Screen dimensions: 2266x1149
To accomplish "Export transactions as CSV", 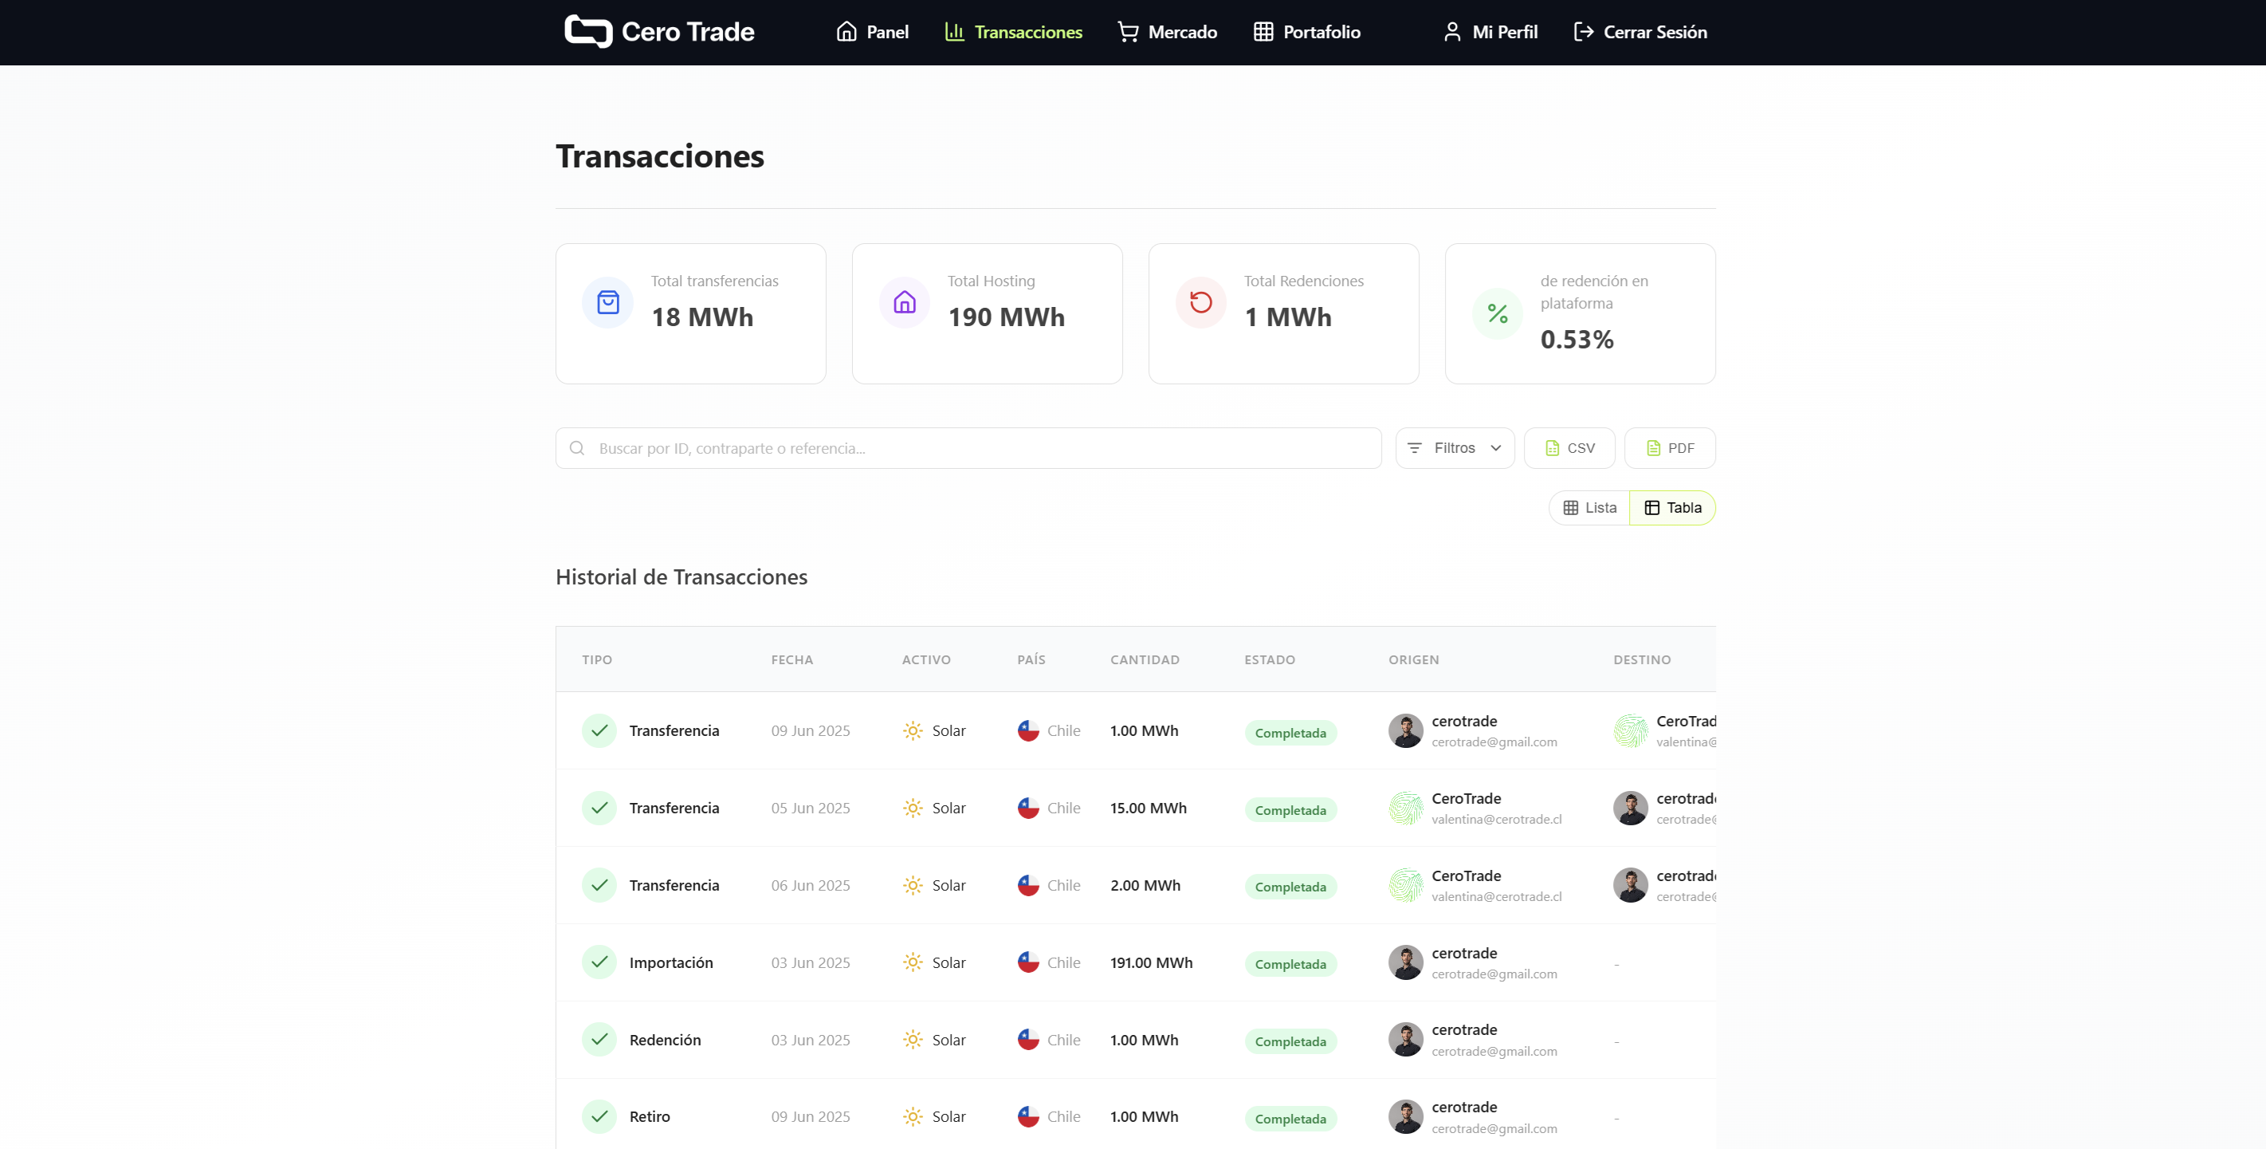I will point(1569,448).
